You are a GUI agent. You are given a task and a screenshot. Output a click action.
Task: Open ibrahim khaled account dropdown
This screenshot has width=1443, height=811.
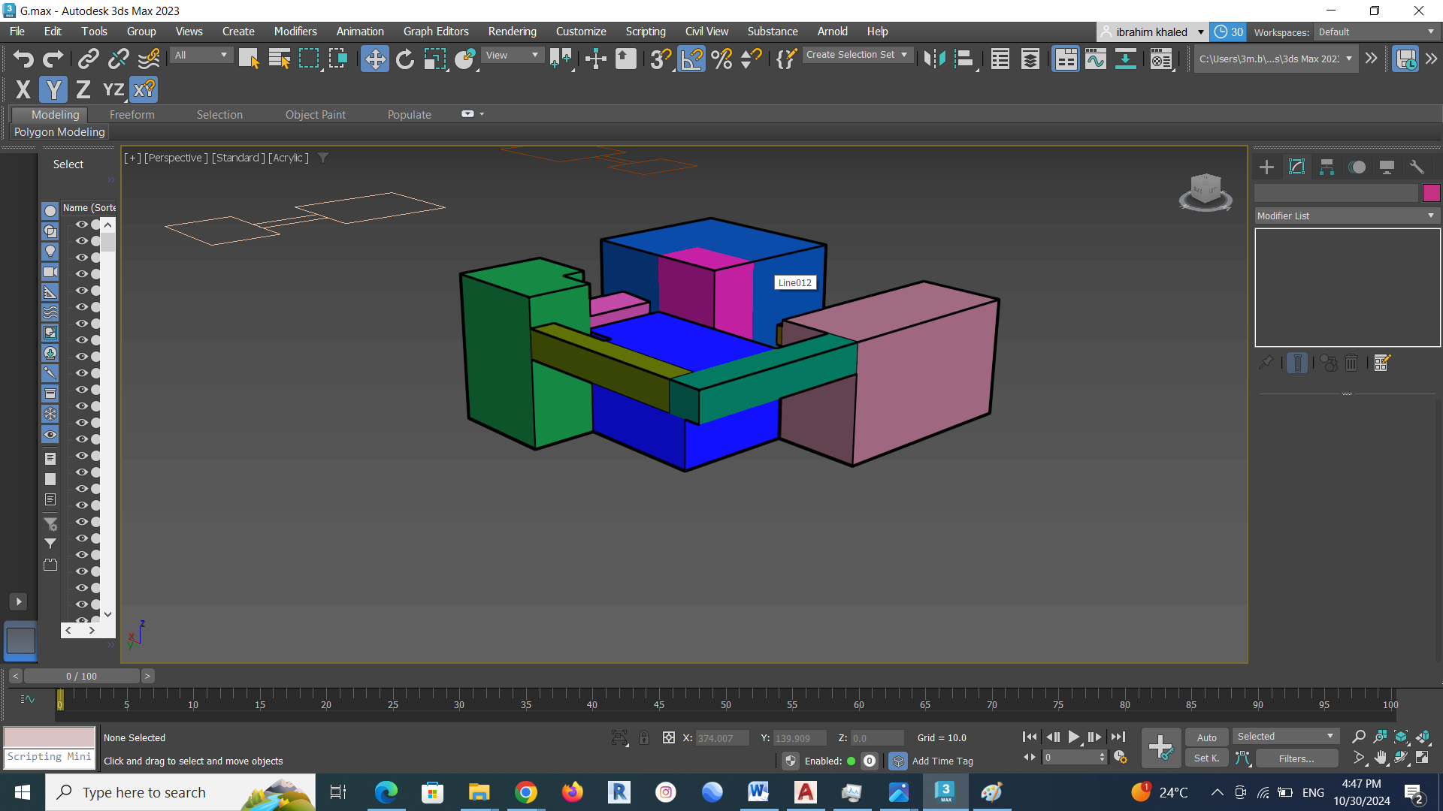click(x=1152, y=32)
